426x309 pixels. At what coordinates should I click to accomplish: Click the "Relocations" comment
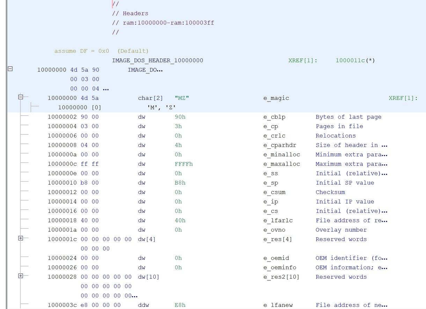point(336,136)
